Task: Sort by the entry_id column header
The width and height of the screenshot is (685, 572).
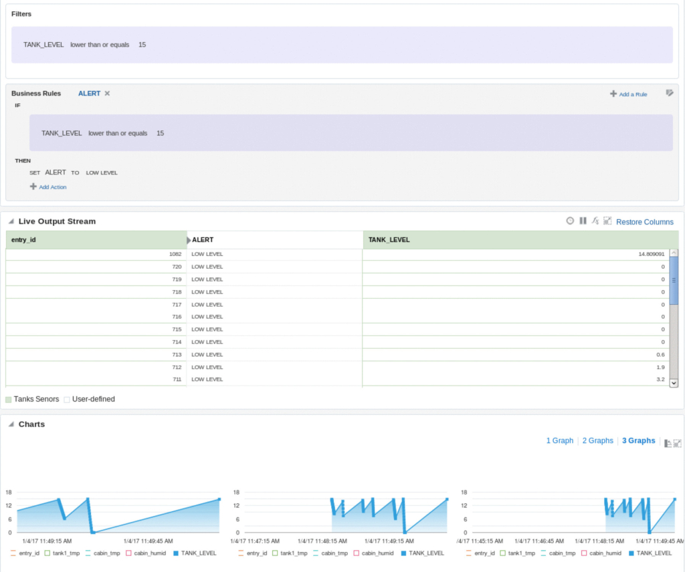Action: pyautogui.click(x=96, y=240)
